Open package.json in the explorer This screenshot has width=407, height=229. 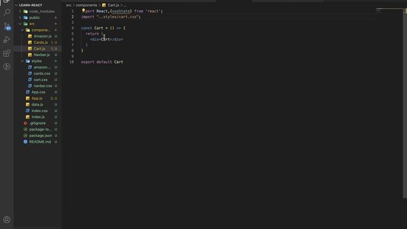click(41, 135)
